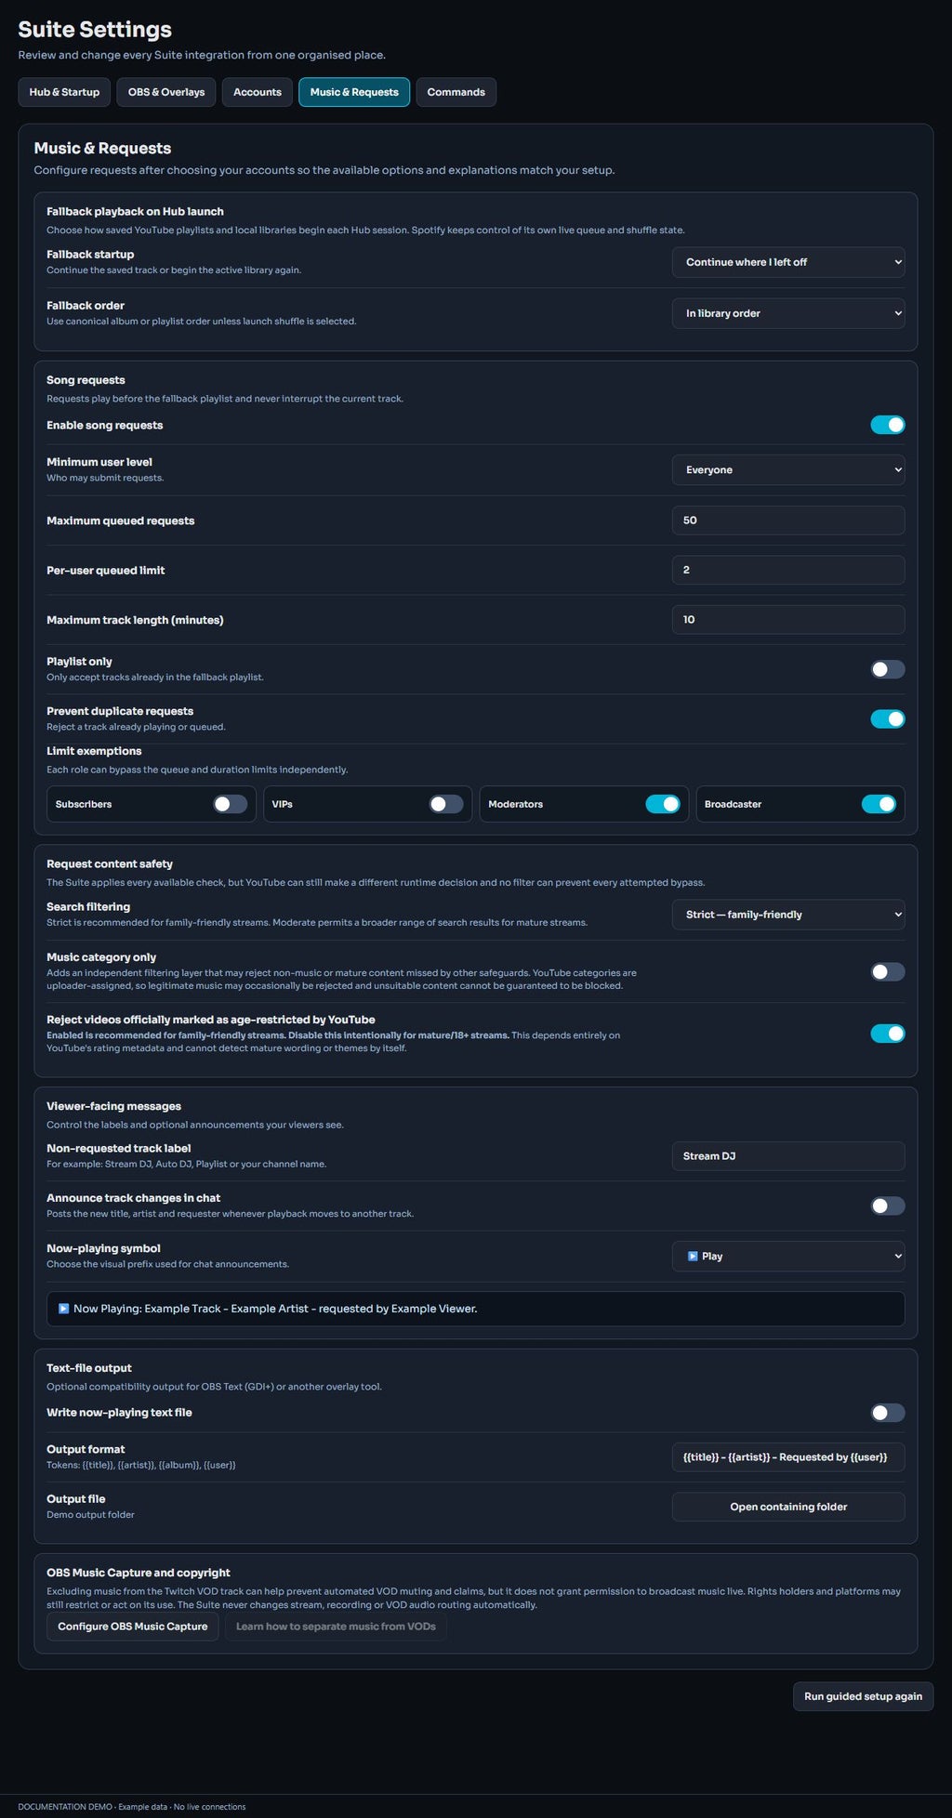952x1818 pixels.
Task: Click the Suite Settings heading
Action: click(95, 30)
